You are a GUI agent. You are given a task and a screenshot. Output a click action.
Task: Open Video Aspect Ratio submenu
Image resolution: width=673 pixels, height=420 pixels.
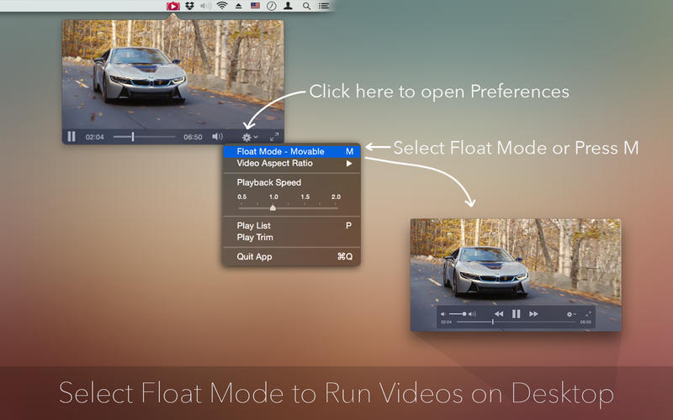click(x=292, y=163)
